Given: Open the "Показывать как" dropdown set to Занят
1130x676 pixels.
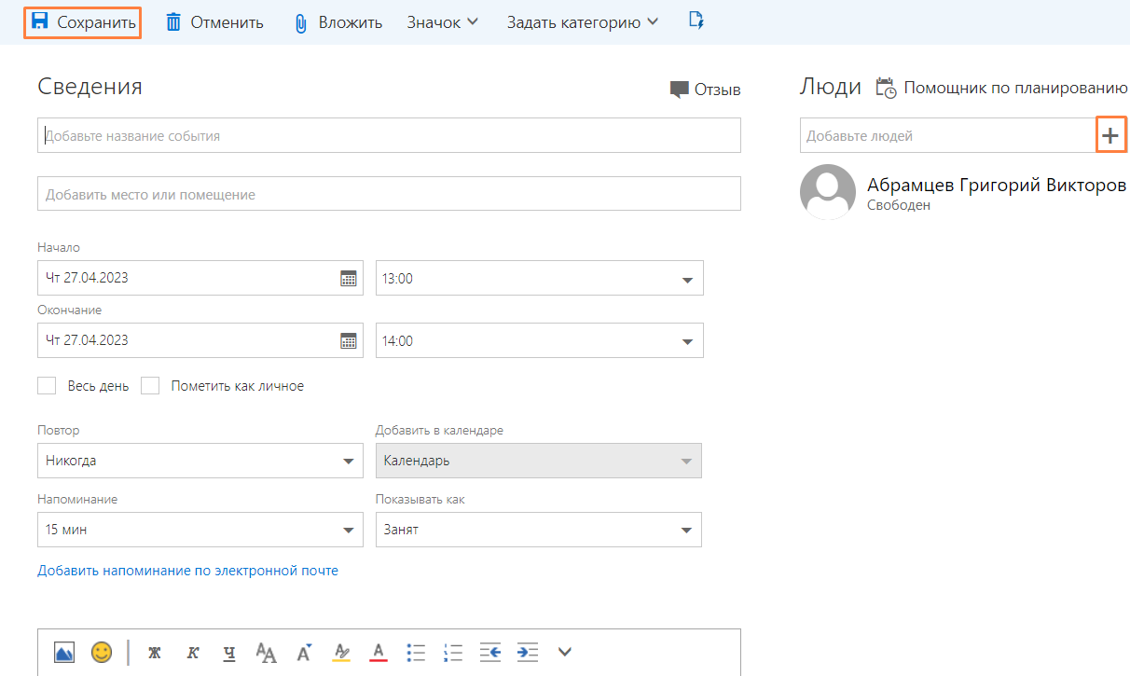Looking at the screenshot, I should pos(687,531).
